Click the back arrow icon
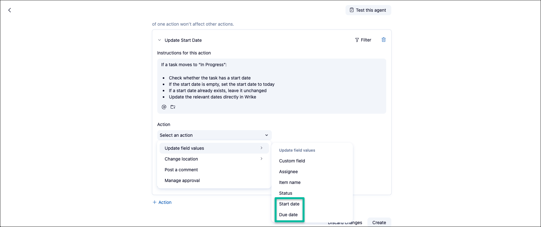The height and width of the screenshot is (227, 541). (10, 10)
